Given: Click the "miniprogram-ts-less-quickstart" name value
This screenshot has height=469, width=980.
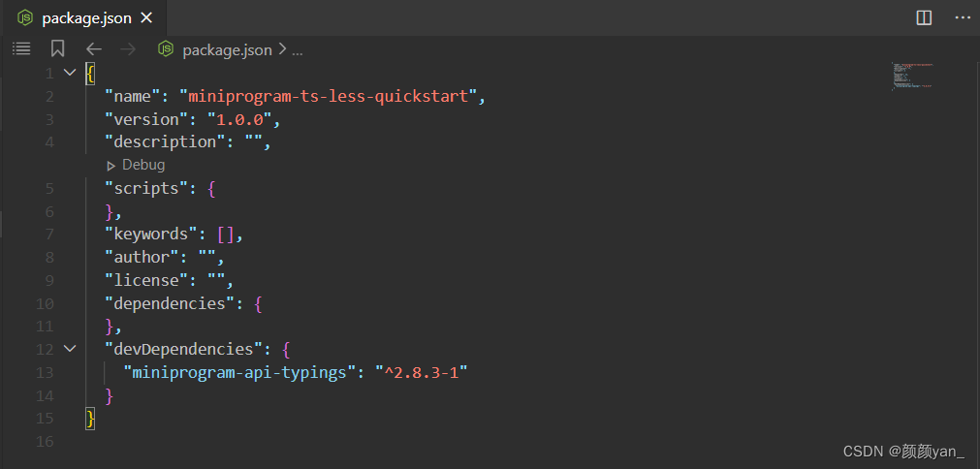Looking at the screenshot, I should [330, 96].
